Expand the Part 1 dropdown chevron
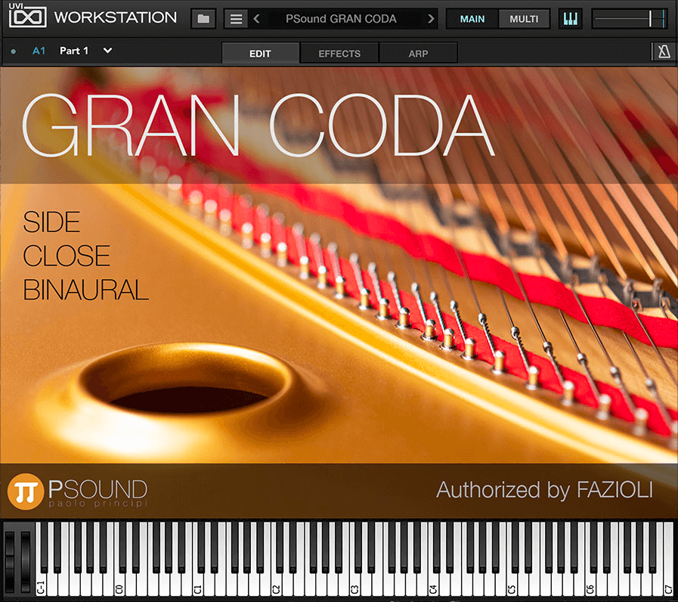 click(x=107, y=51)
